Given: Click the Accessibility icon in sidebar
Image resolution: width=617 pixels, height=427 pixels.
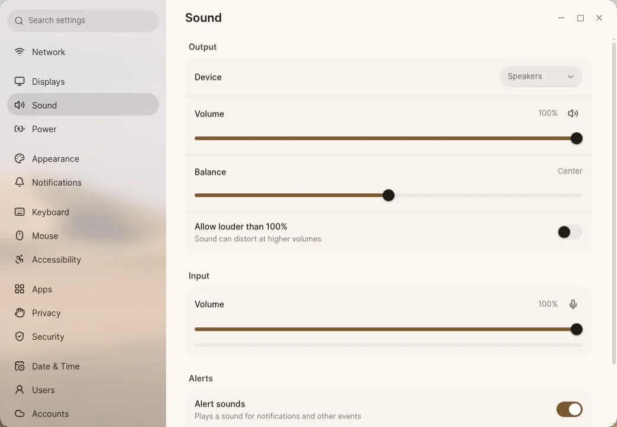Looking at the screenshot, I should coord(19,259).
